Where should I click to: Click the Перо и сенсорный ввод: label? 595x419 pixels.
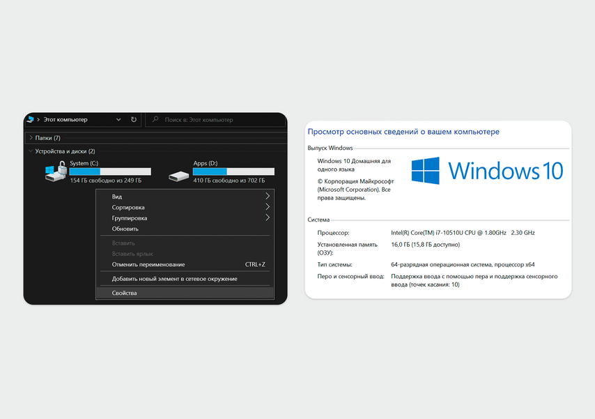pos(350,276)
